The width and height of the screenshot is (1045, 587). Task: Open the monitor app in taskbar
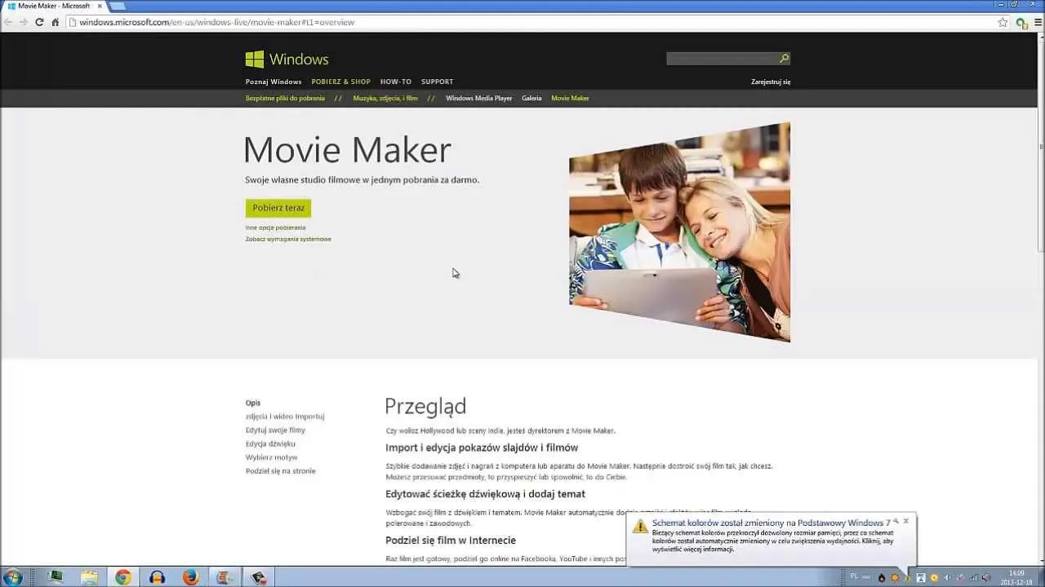[56, 577]
